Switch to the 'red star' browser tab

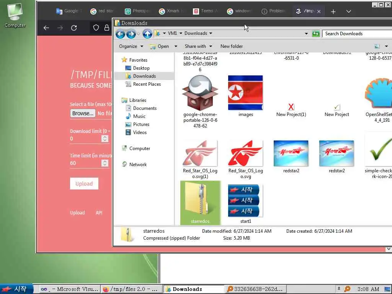(102, 11)
